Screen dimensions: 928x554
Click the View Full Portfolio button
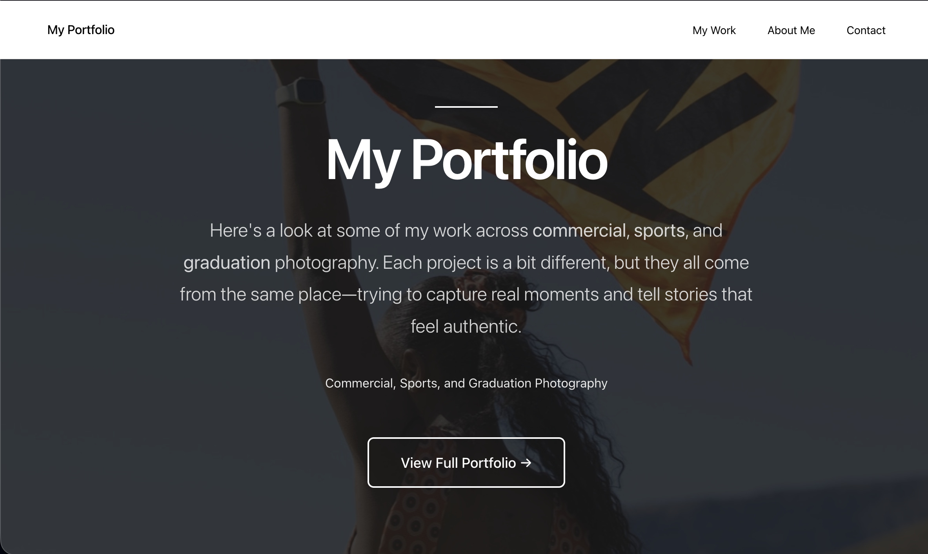(x=466, y=463)
